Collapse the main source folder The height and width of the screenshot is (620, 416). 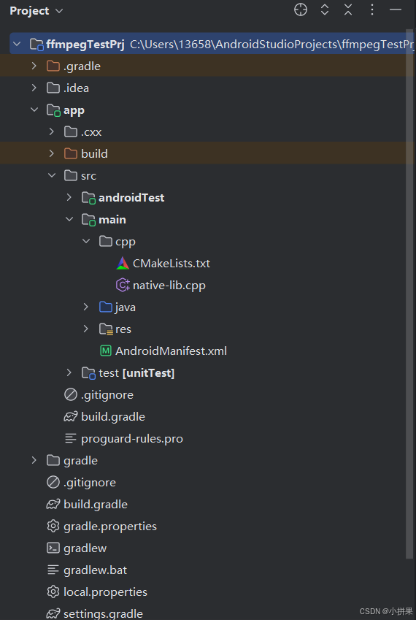69,219
